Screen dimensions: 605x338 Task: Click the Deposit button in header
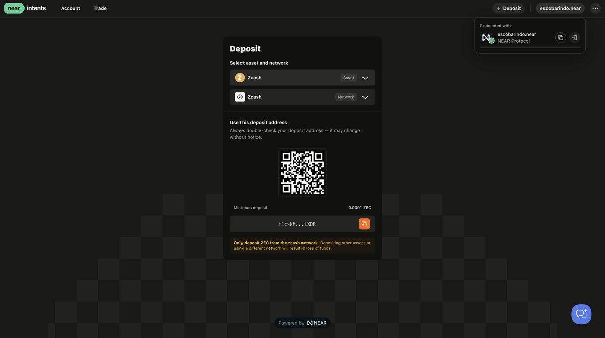point(509,8)
